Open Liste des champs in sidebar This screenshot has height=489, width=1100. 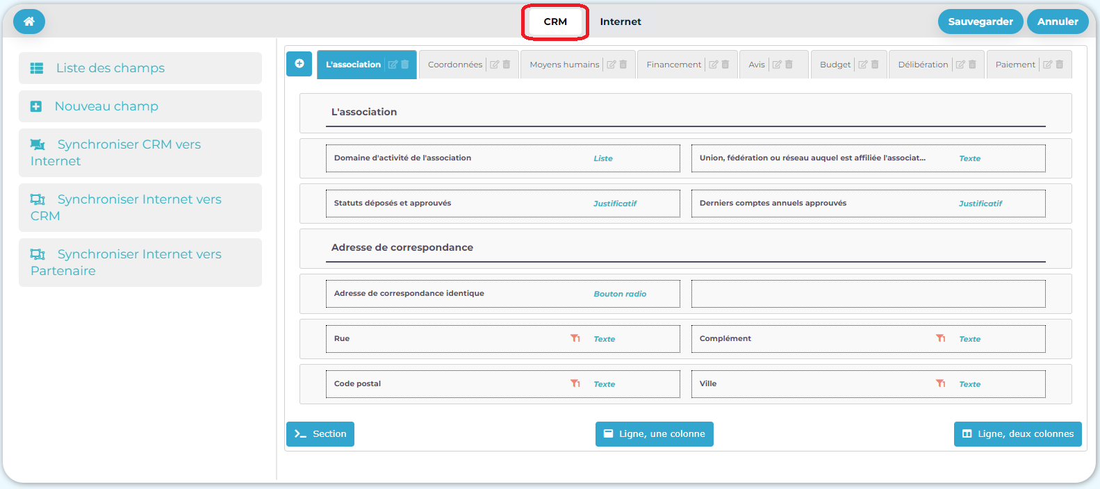(x=140, y=68)
